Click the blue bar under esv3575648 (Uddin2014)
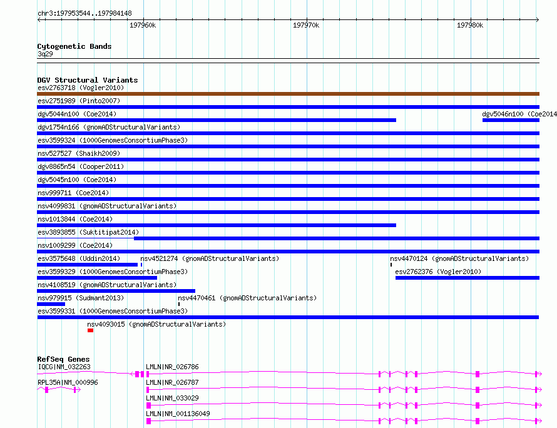Screen dimensions: 557x428 88,265
